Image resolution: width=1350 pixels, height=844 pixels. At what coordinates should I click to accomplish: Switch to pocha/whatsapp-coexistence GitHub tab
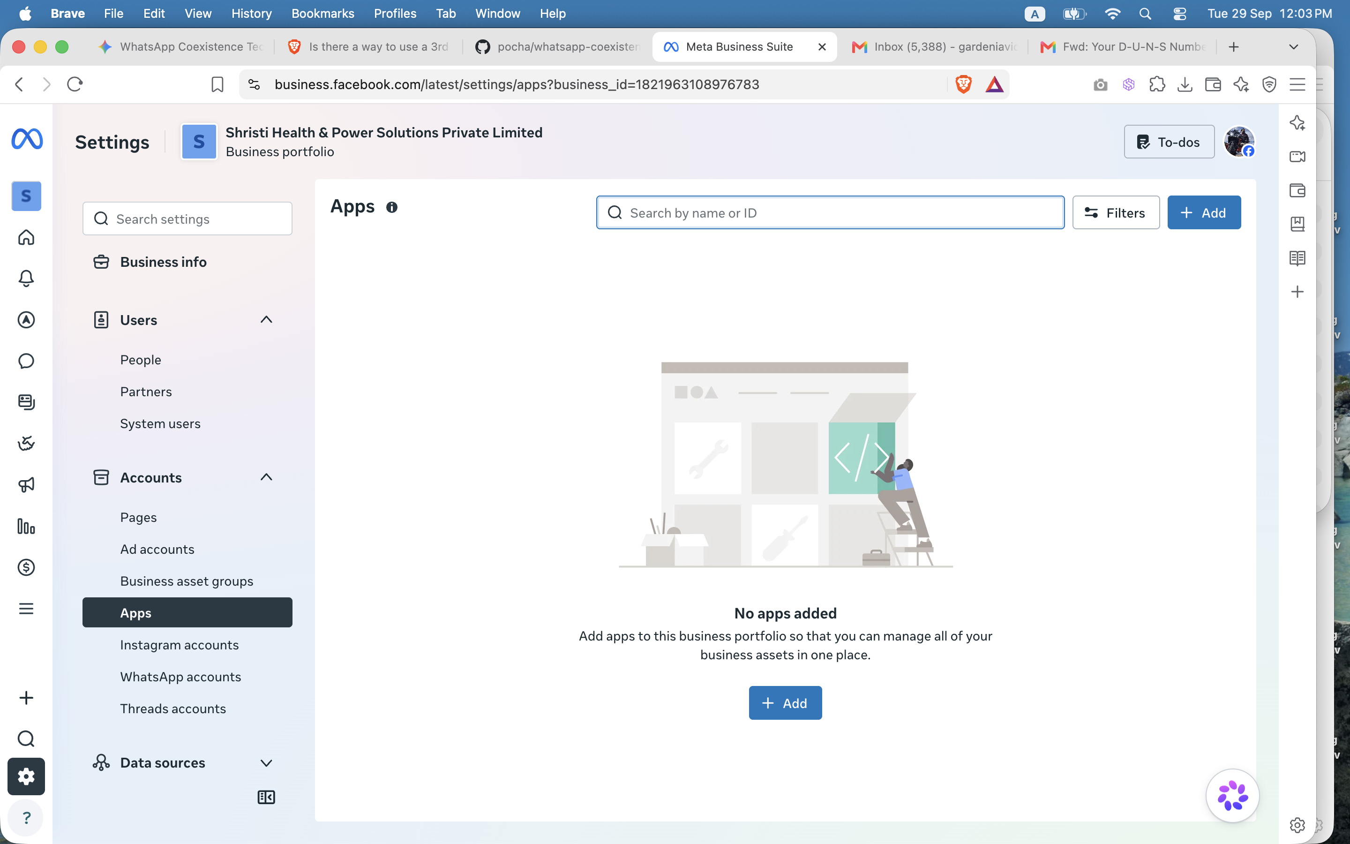558,47
